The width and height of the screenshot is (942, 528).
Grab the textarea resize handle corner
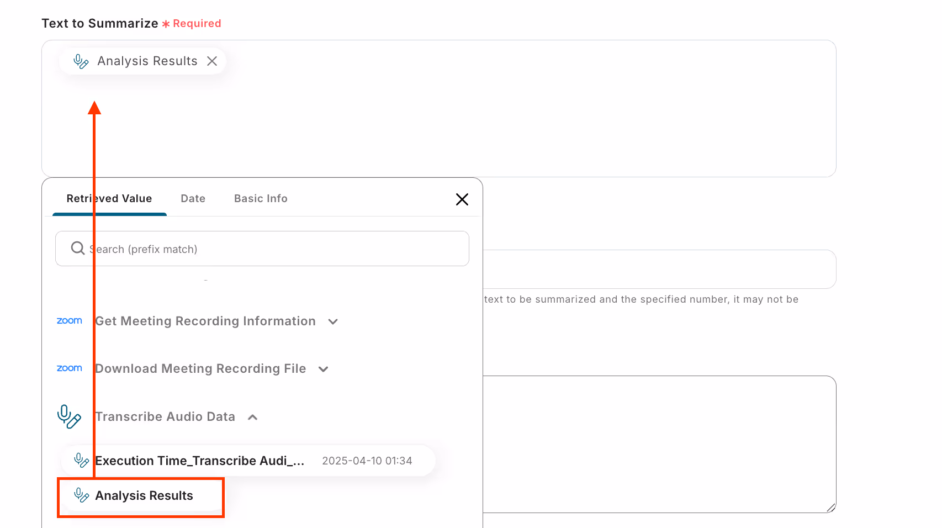pyautogui.click(x=831, y=508)
